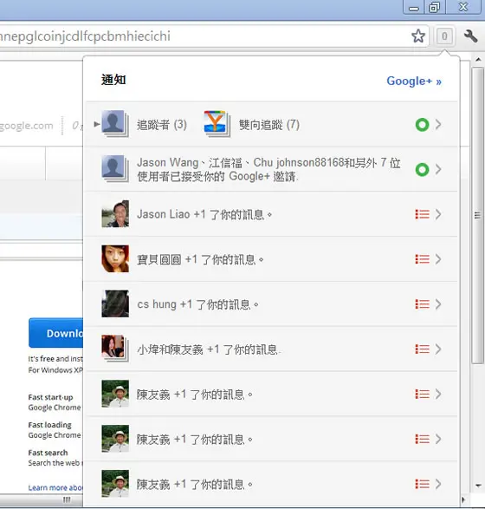The height and width of the screenshot is (509, 485).
Task: Click the scrollbar down arrow
Action: (x=478, y=486)
